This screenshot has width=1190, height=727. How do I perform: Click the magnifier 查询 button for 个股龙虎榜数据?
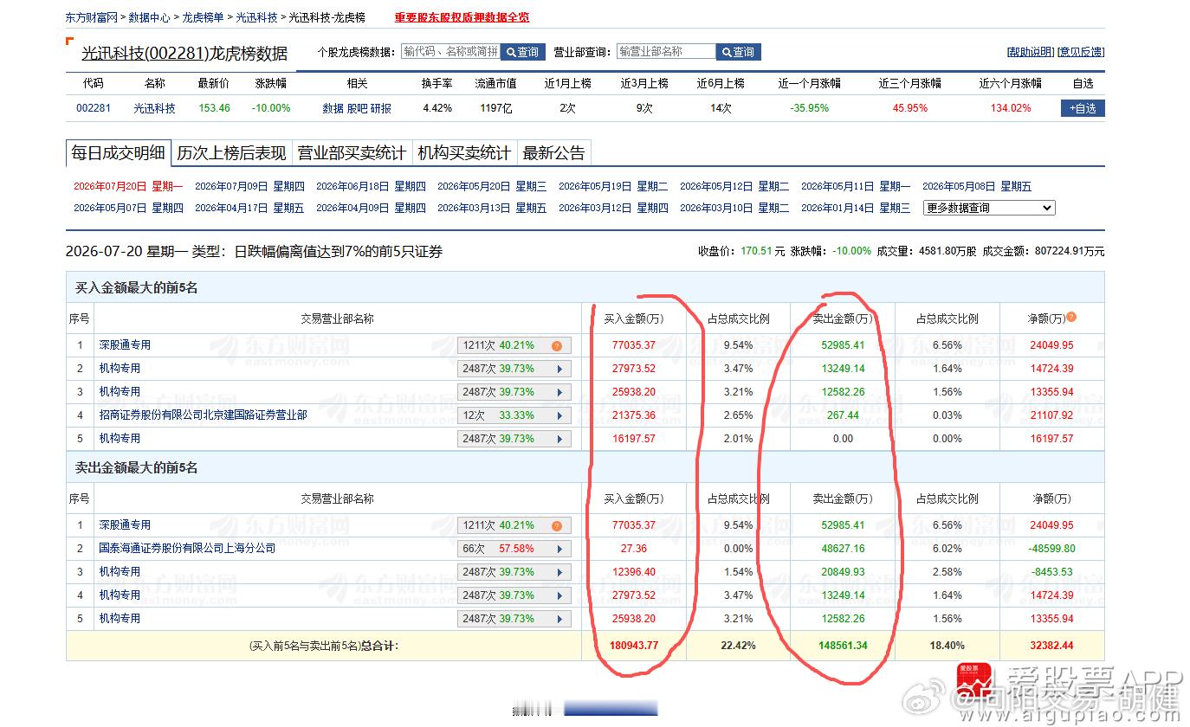click(x=523, y=52)
